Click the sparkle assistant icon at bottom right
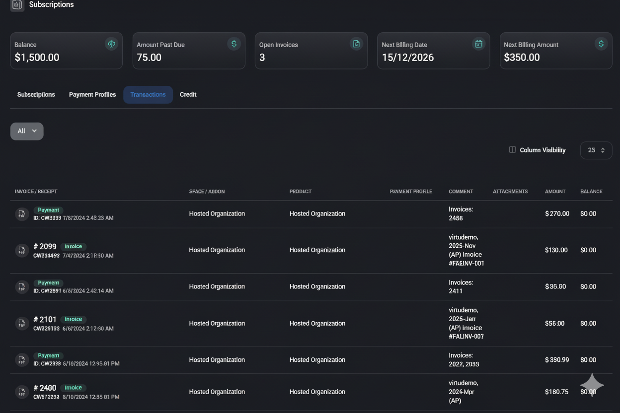Viewport: 620px width, 413px height. click(x=592, y=385)
